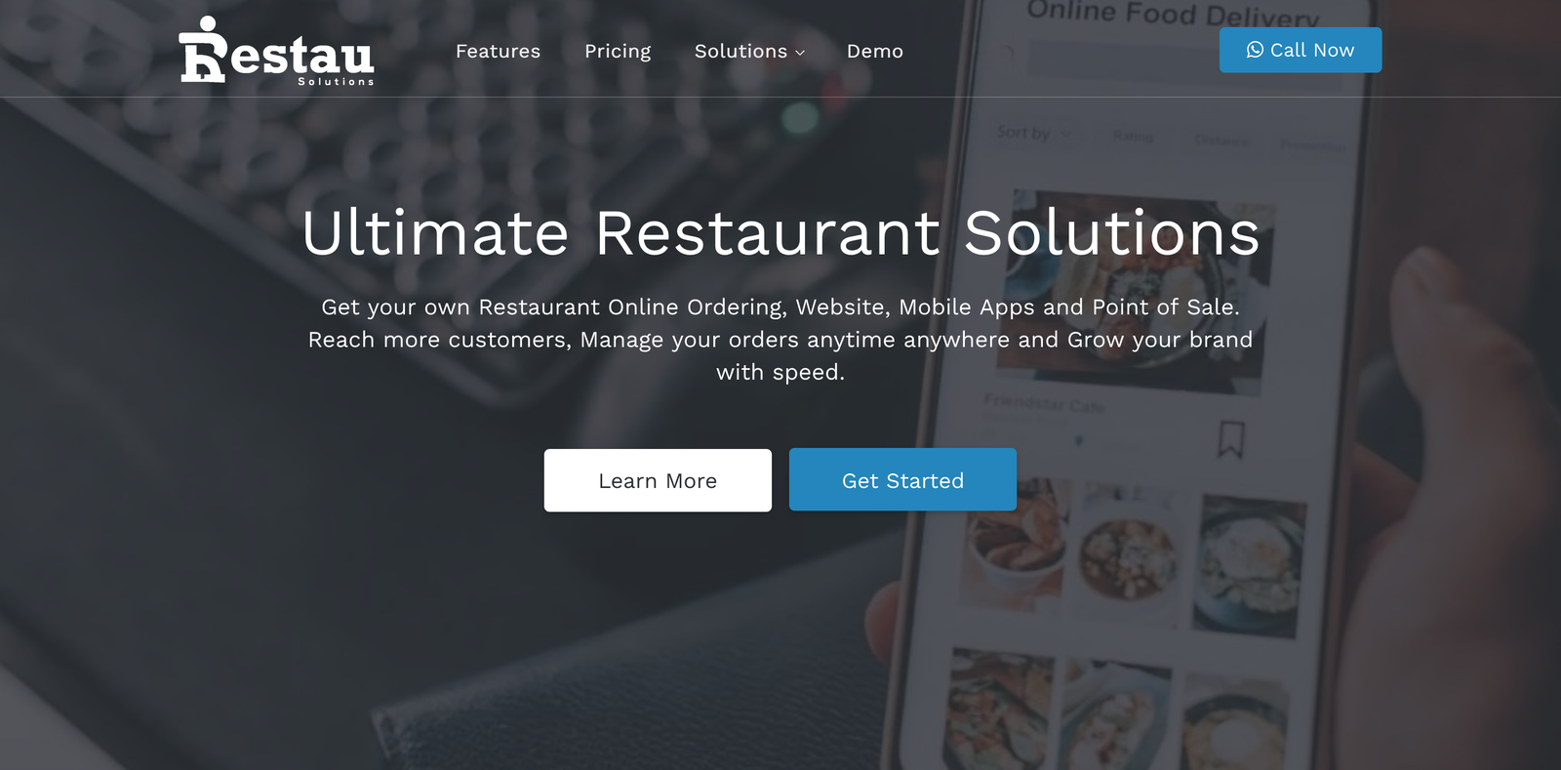Screen dimensions: 1561x770
Task: Click the Restau Solutions logo
Action: (277, 51)
